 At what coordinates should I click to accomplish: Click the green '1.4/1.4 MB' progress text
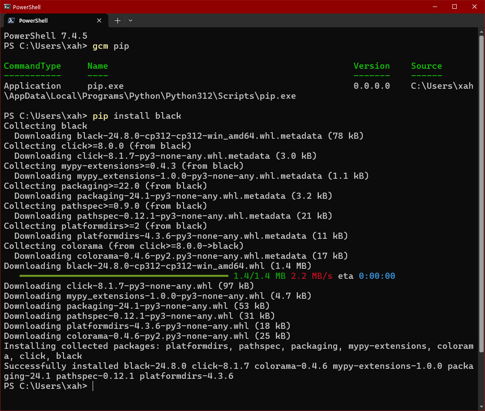point(259,276)
